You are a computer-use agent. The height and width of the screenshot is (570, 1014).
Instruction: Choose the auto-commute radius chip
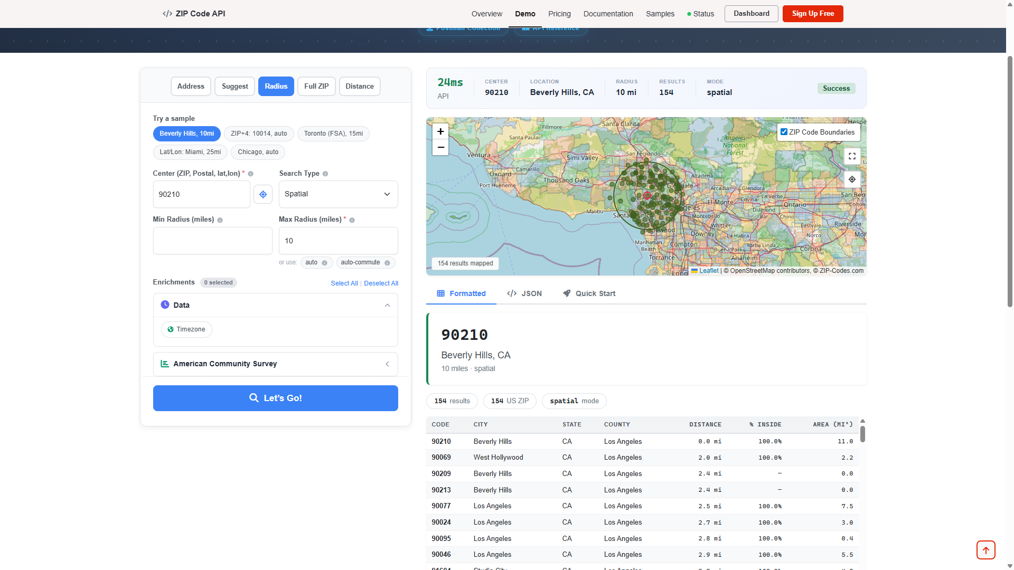365,263
